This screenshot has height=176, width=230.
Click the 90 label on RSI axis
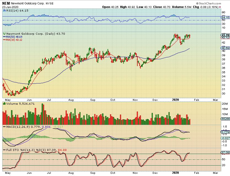224,12
